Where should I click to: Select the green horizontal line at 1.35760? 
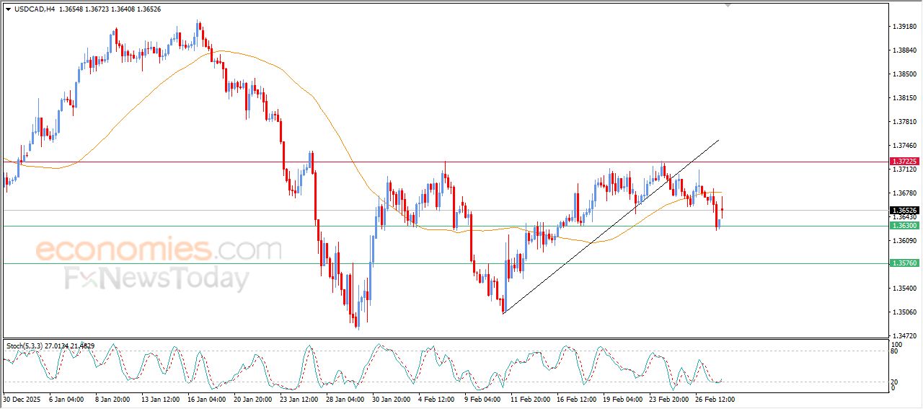click(445, 263)
